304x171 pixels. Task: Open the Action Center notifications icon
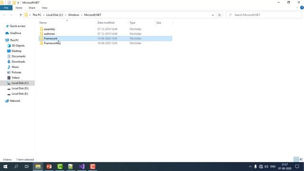pyautogui.click(x=297, y=167)
